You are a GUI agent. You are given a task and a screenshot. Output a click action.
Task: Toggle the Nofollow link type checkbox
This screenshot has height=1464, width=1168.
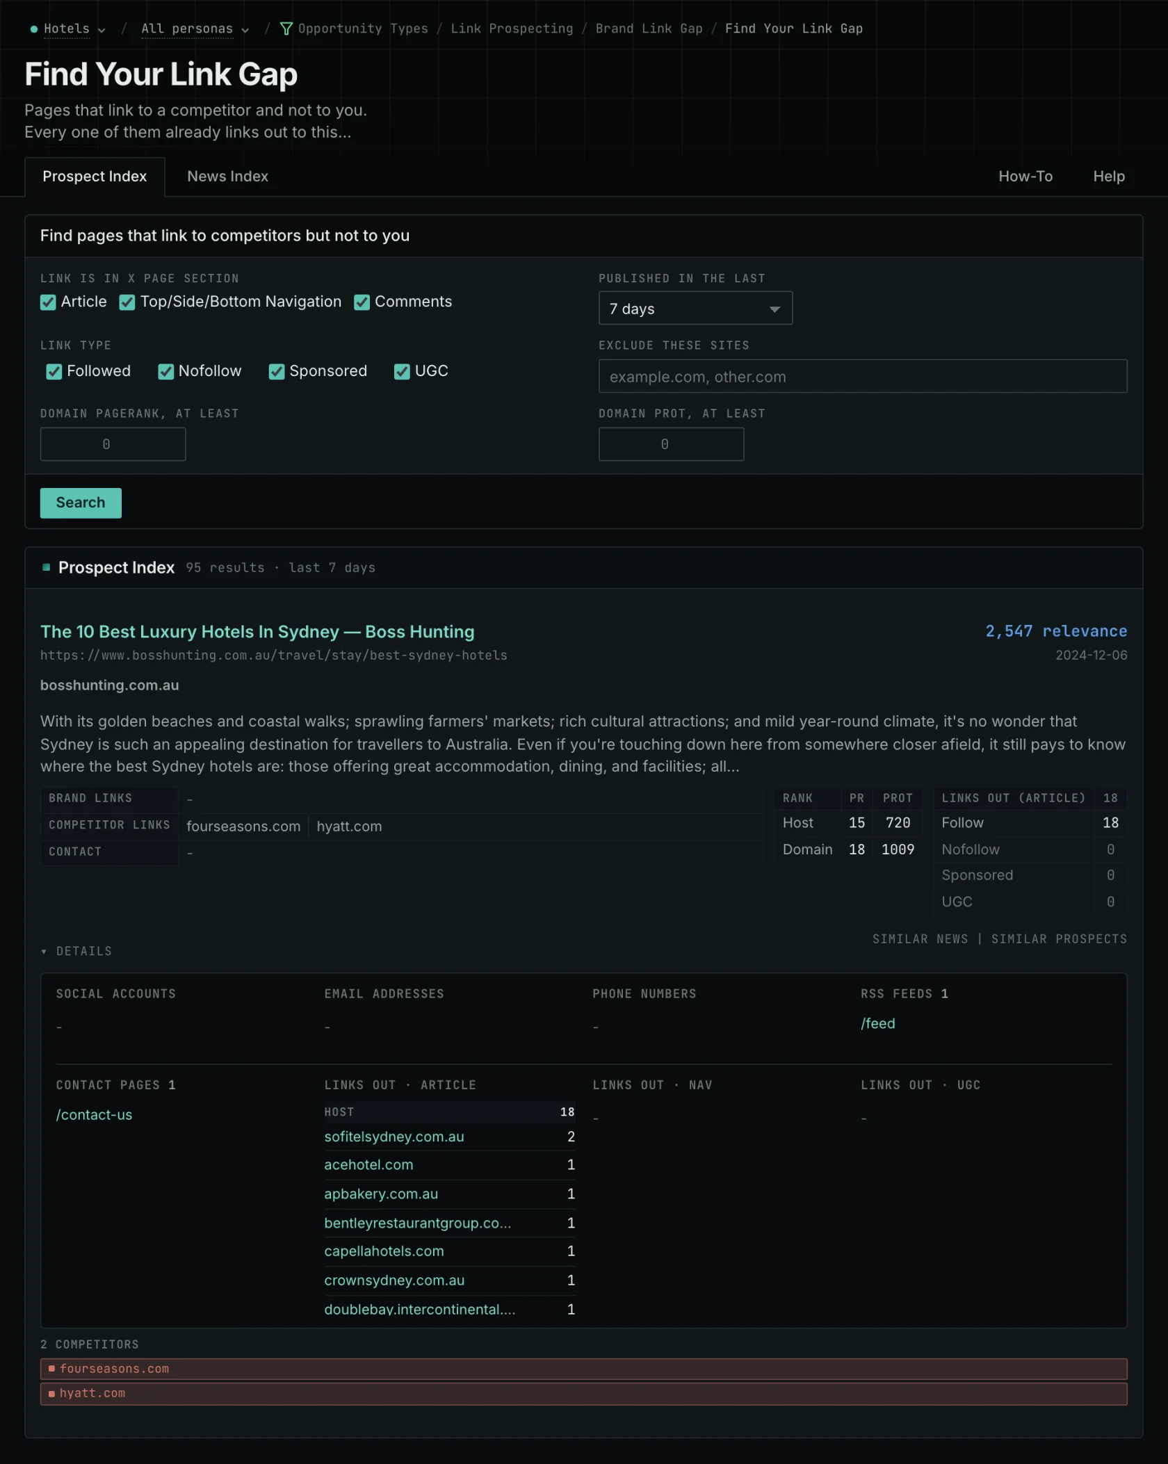click(x=165, y=372)
